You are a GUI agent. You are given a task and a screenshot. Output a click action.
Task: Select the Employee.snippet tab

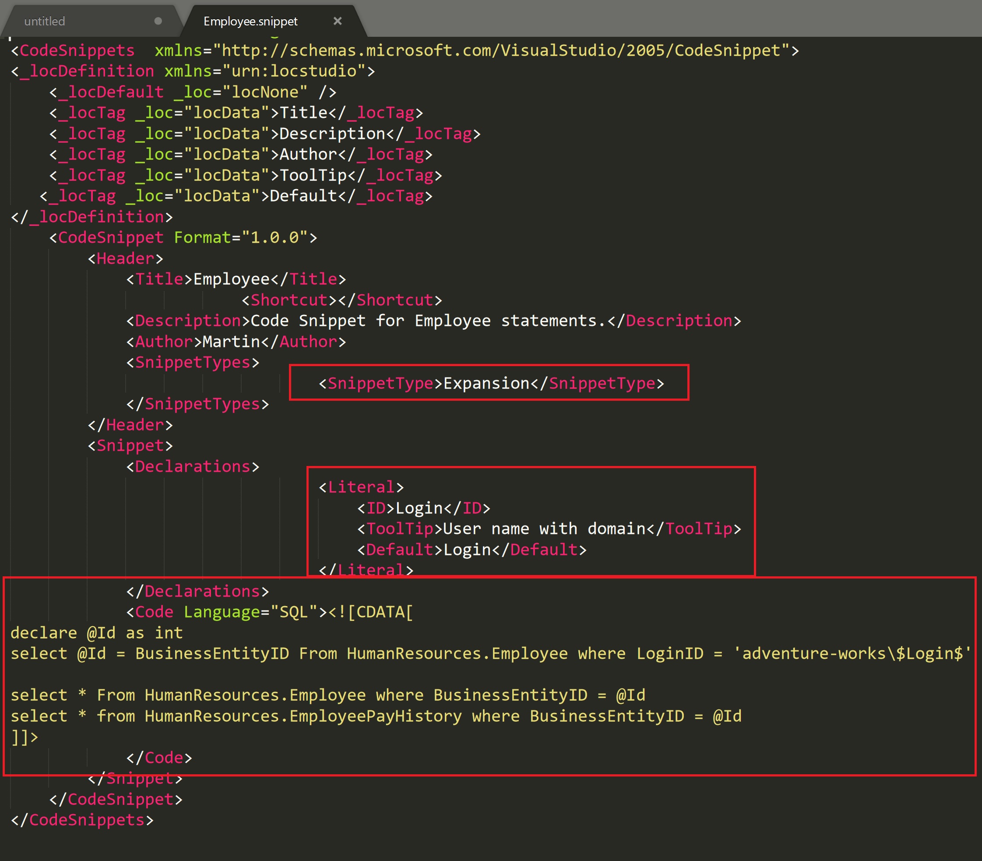[250, 21]
